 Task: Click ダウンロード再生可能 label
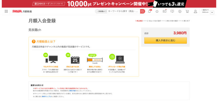tap(117, 67)
